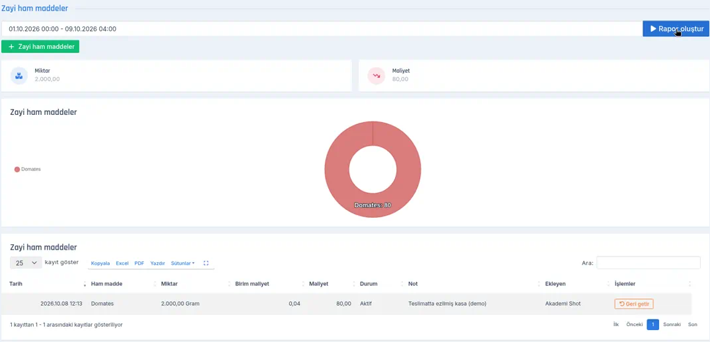
Task: Go to Son page
Action: tap(693, 325)
